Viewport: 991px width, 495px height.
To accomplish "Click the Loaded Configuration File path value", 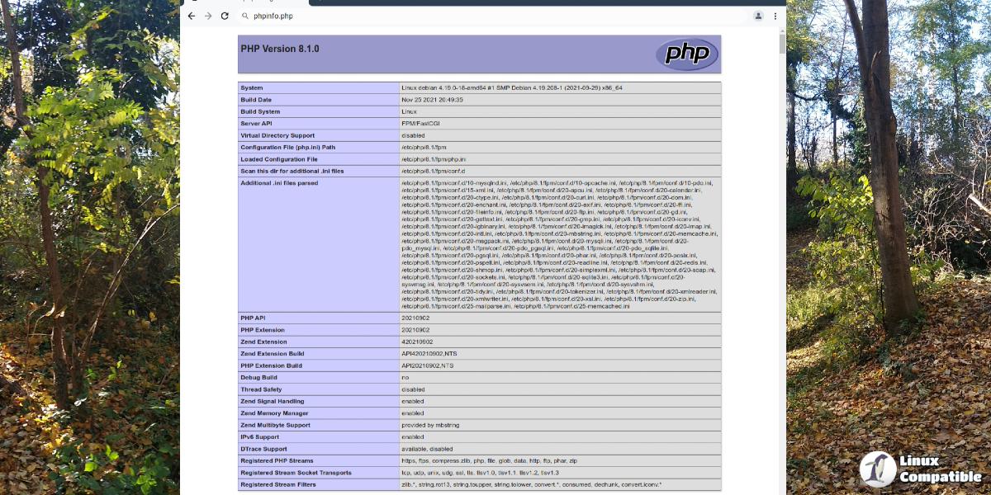I will [x=434, y=159].
